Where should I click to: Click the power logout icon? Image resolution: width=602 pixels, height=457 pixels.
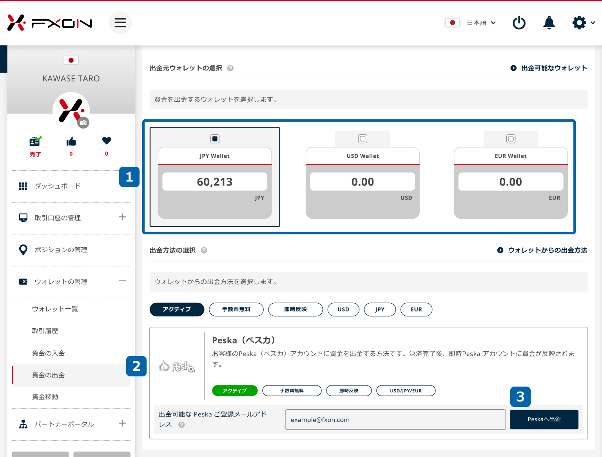519,23
